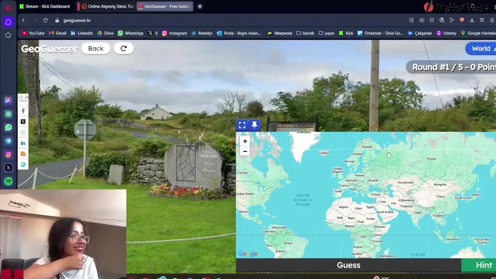Viewport: 496px width, 279px height.
Task: Share page via WhatsApp share button
Action: point(23,133)
